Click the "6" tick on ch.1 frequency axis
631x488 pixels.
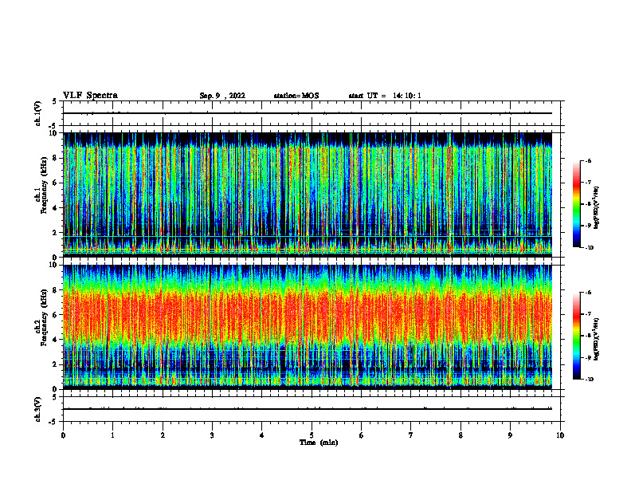coord(55,183)
